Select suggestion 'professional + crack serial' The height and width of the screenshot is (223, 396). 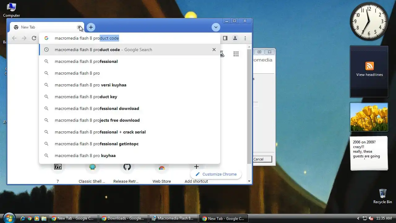(x=130, y=132)
